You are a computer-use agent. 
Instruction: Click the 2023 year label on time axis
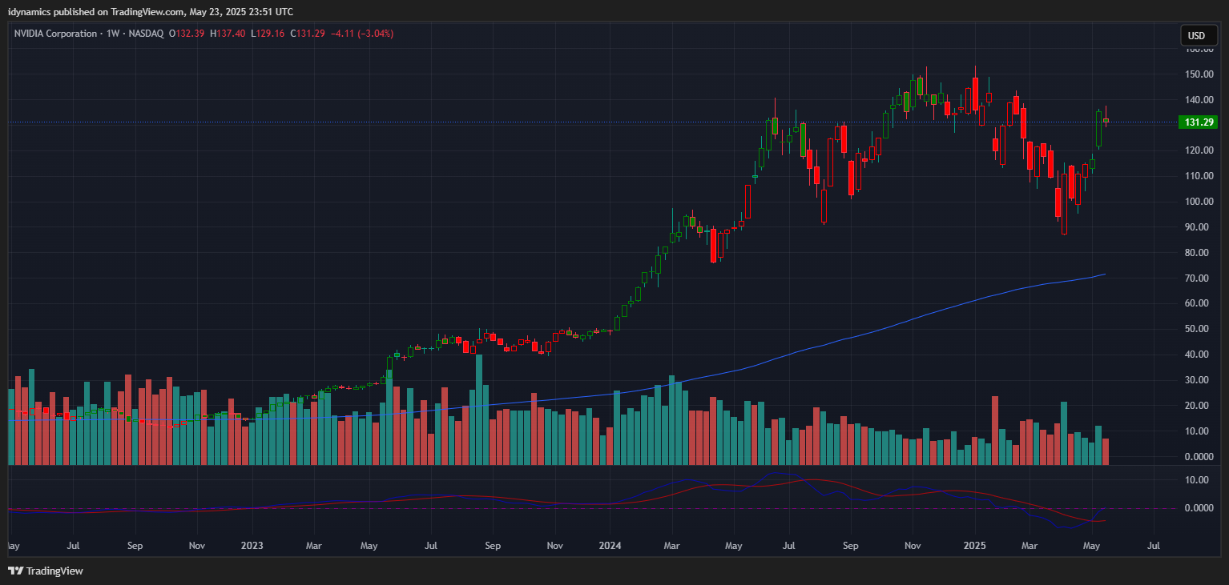click(252, 546)
